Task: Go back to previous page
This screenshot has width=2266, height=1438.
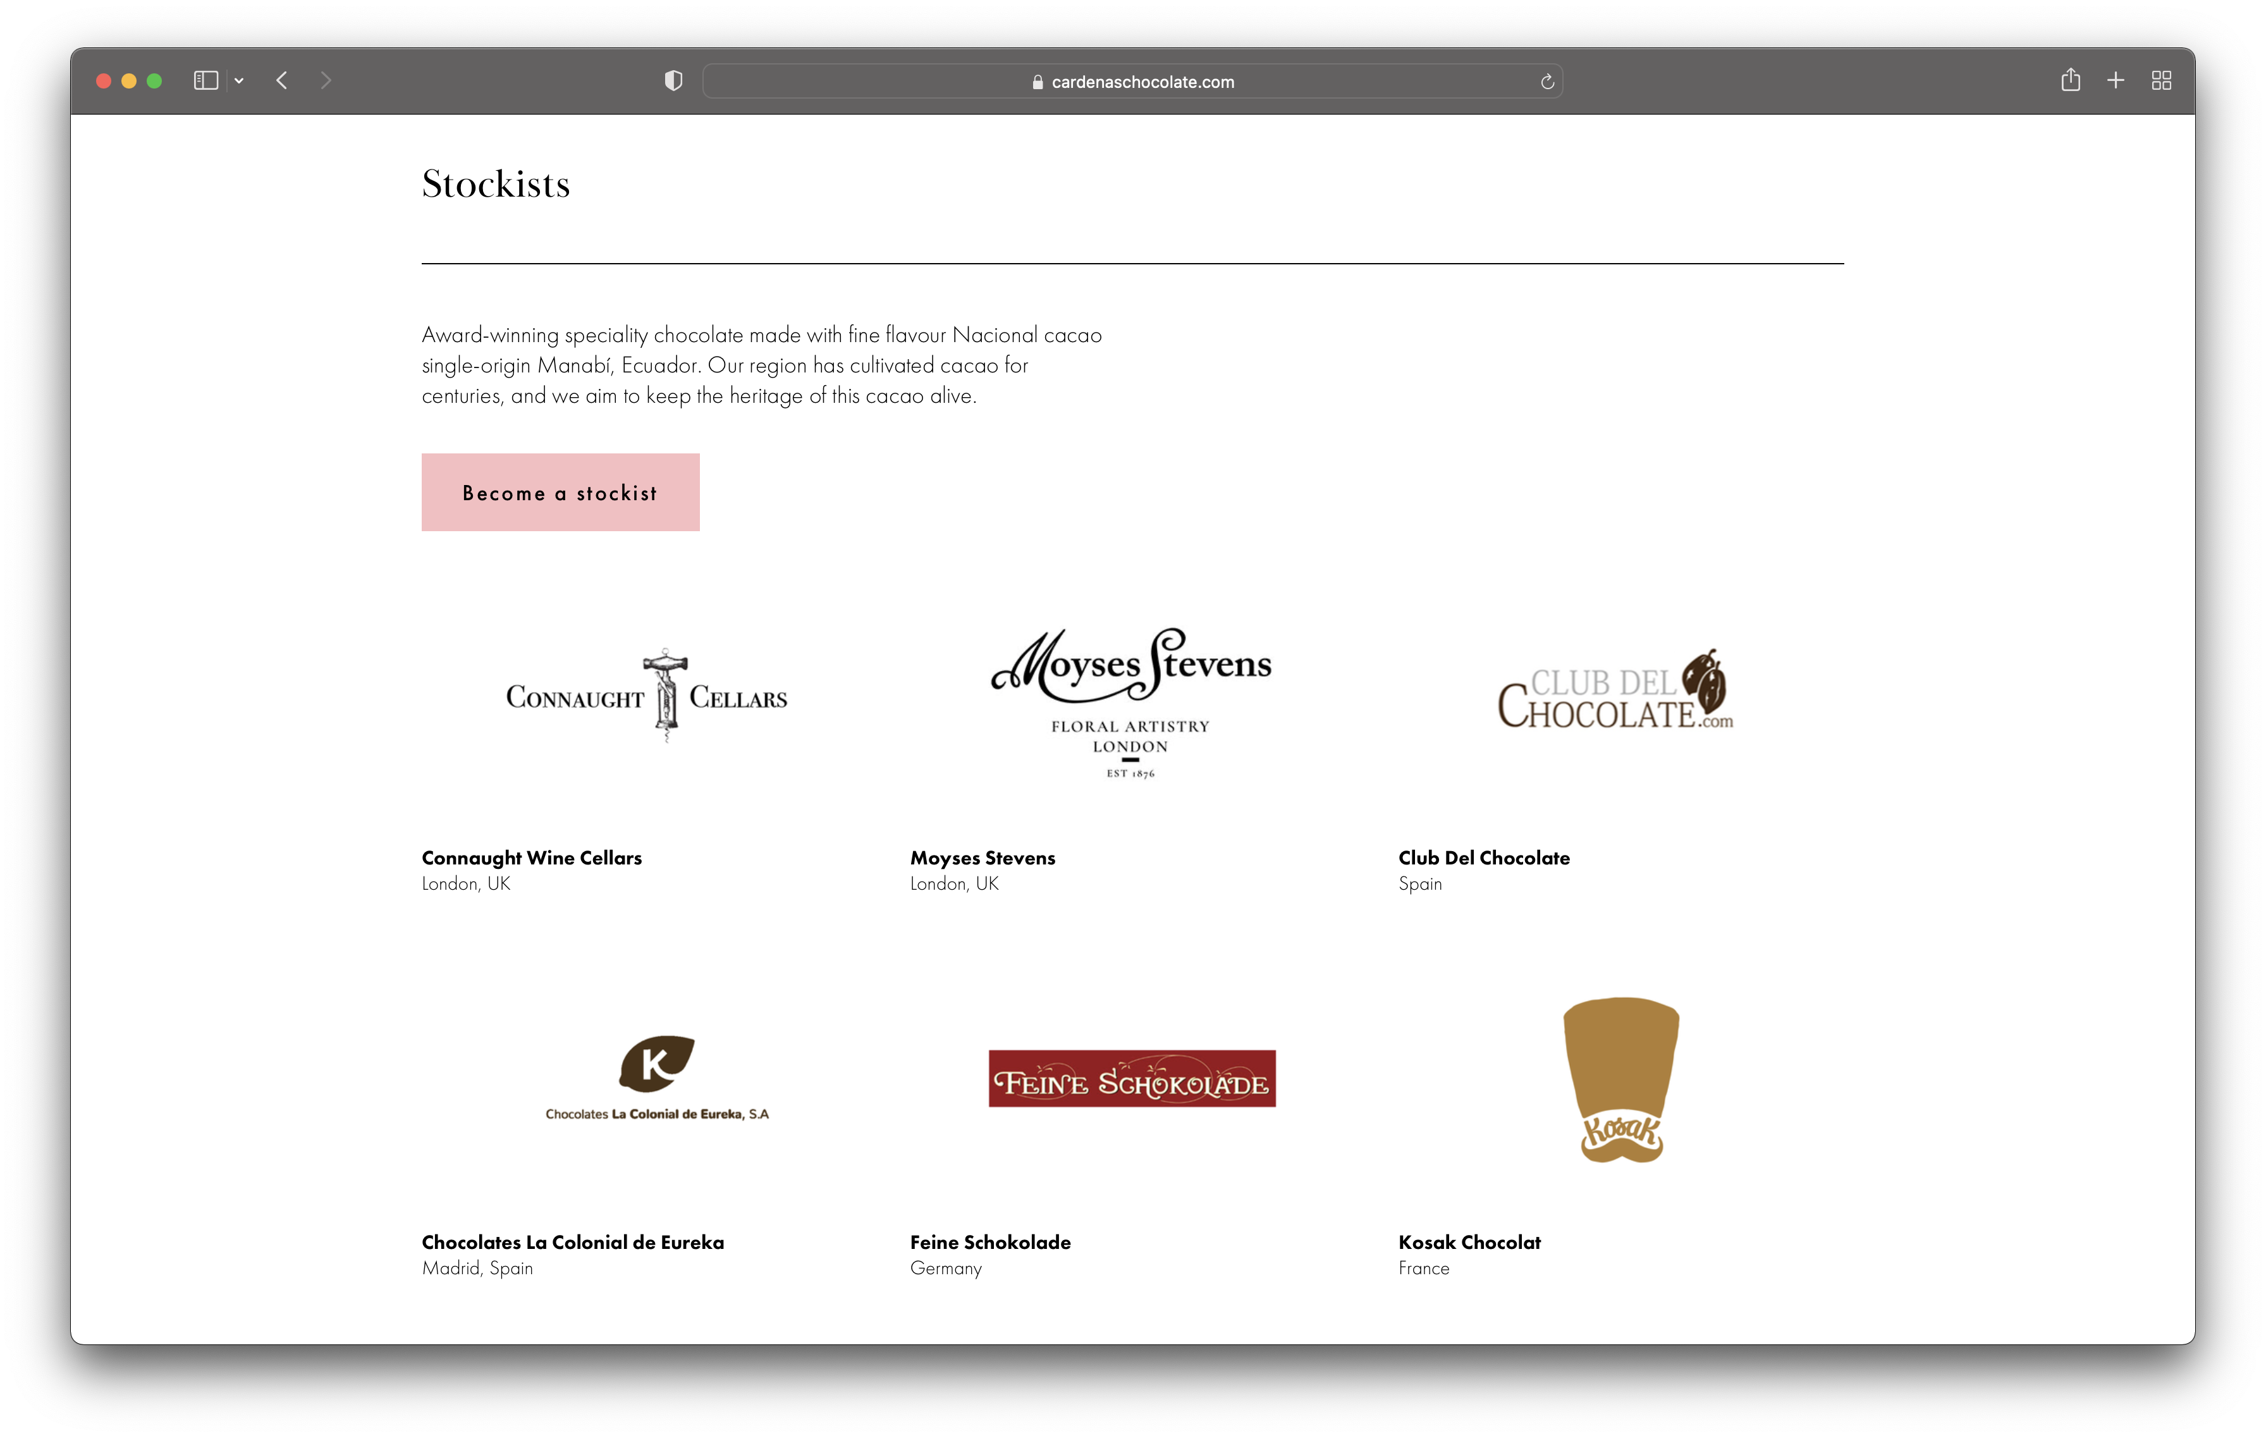Action: tap(281, 81)
